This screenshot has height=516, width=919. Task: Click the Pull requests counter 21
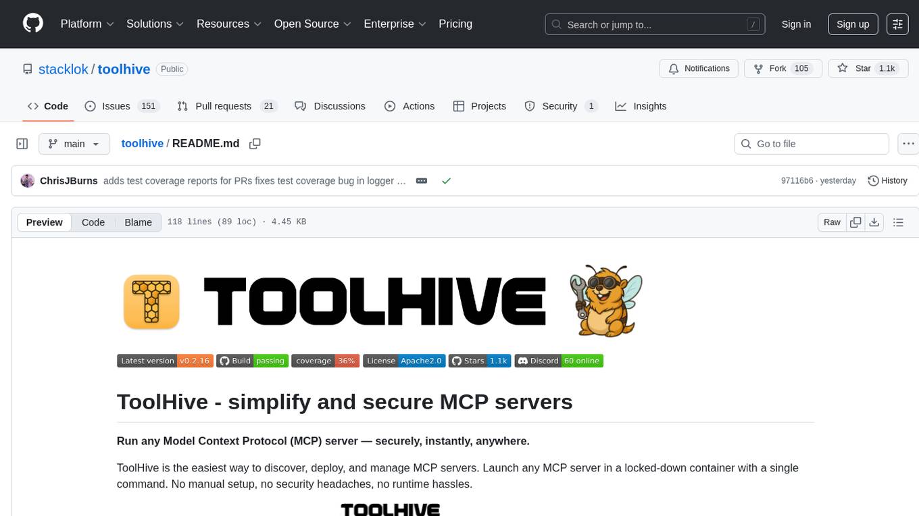coord(268,106)
